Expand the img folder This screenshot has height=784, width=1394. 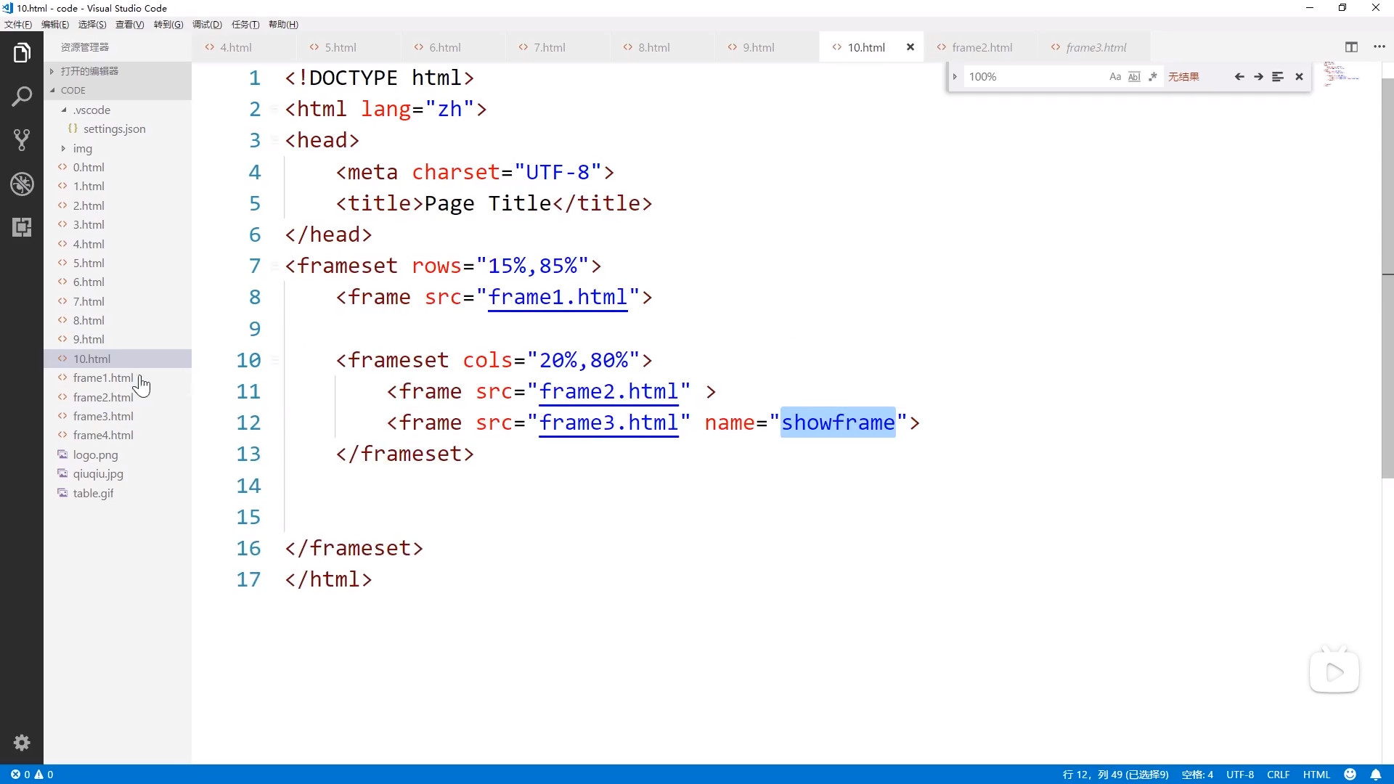[x=82, y=148]
